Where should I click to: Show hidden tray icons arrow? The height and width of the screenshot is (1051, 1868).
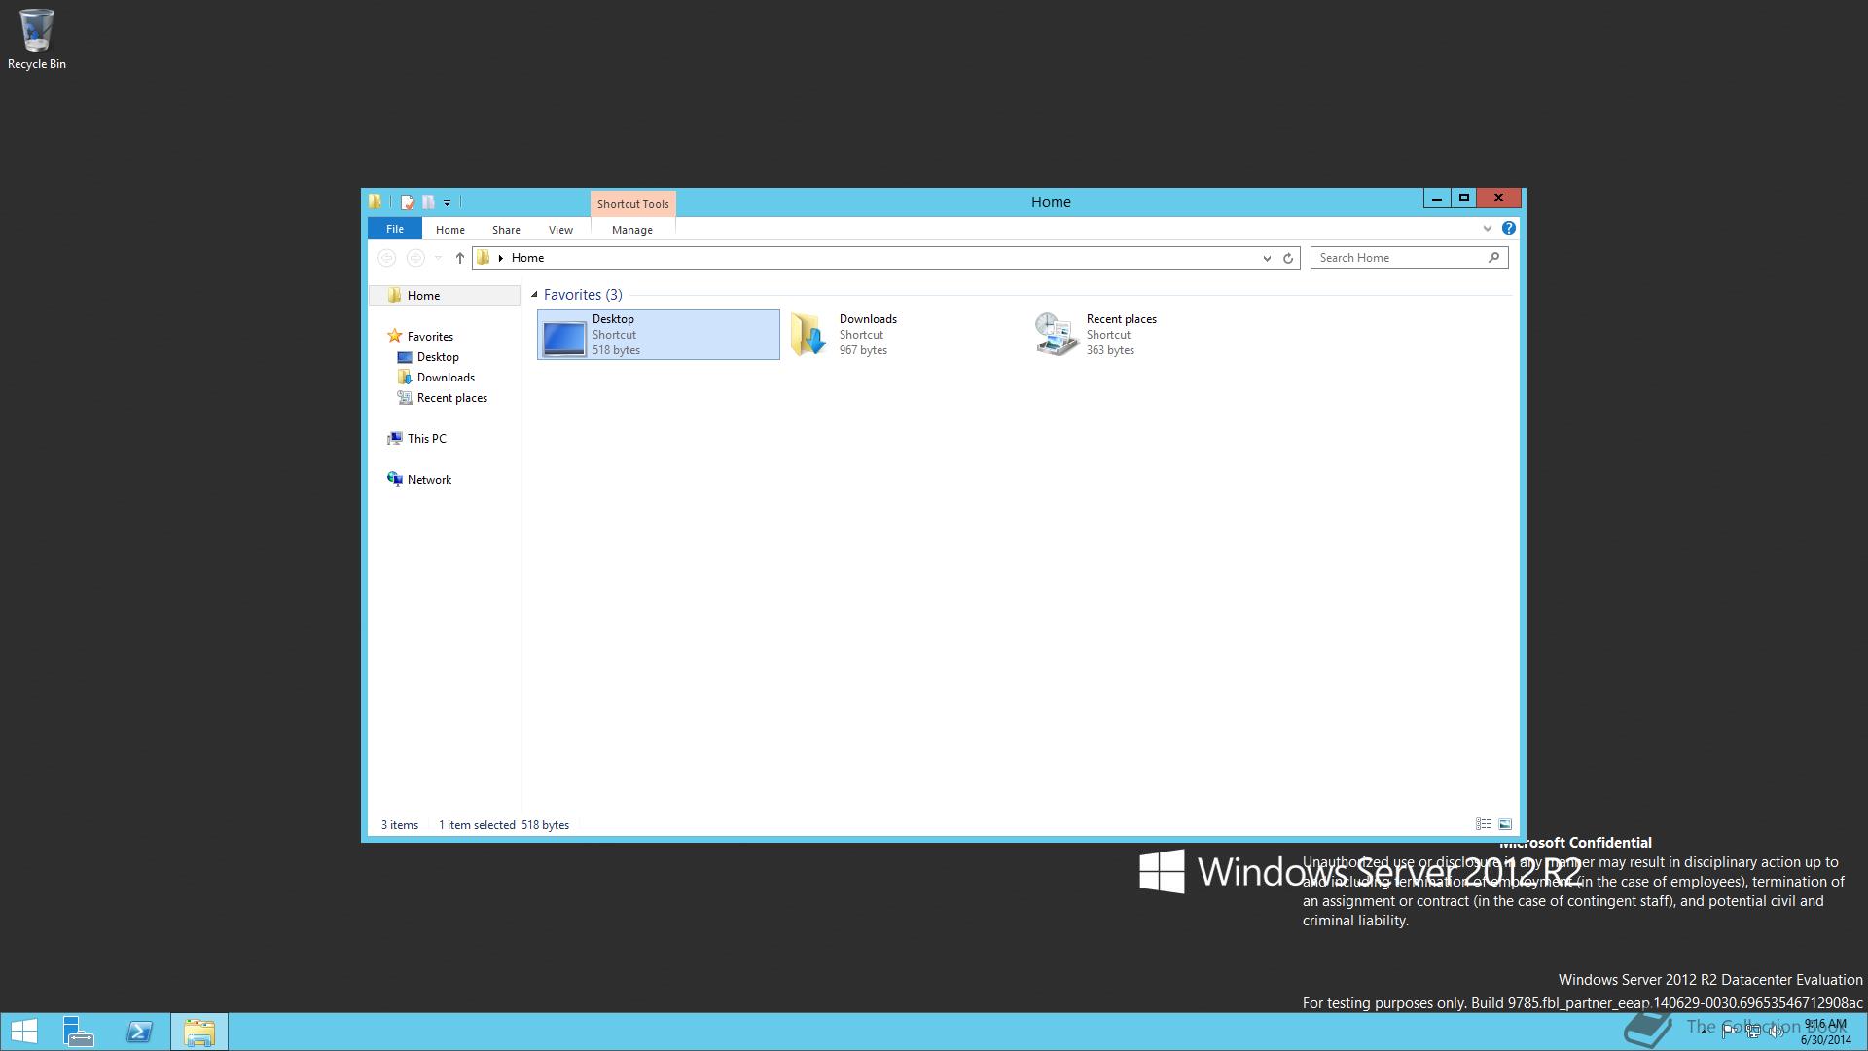pyautogui.click(x=1704, y=1032)
